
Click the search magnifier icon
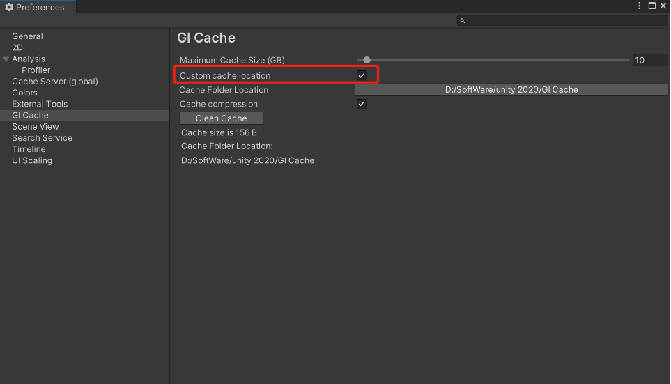pyautogui.click(x=463, y=20)
